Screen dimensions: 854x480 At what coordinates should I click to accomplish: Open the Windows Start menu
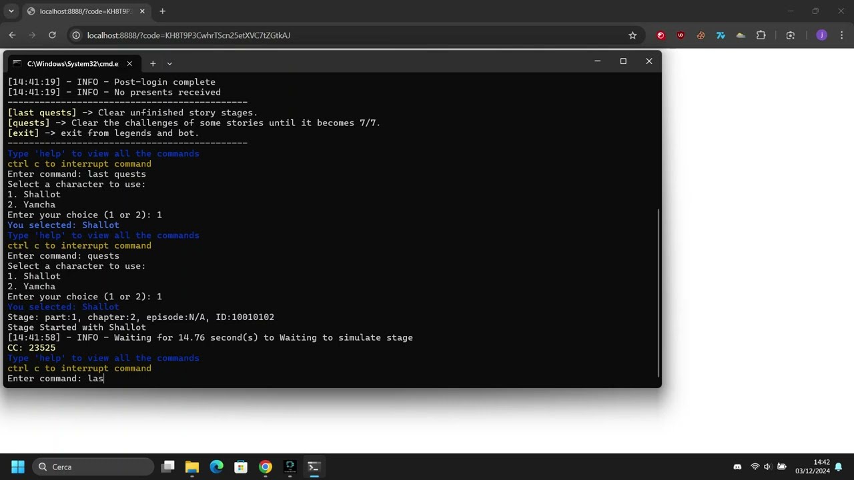(x=18, y=467)
